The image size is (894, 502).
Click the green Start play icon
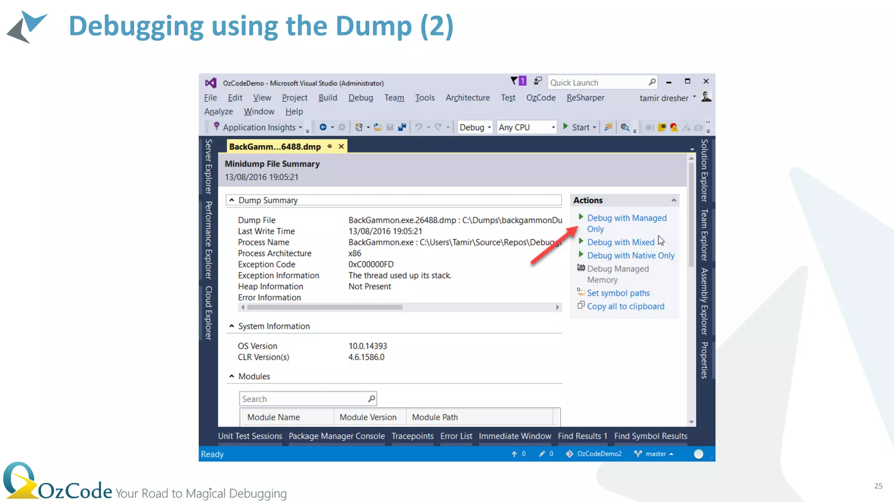click(565, 126)
